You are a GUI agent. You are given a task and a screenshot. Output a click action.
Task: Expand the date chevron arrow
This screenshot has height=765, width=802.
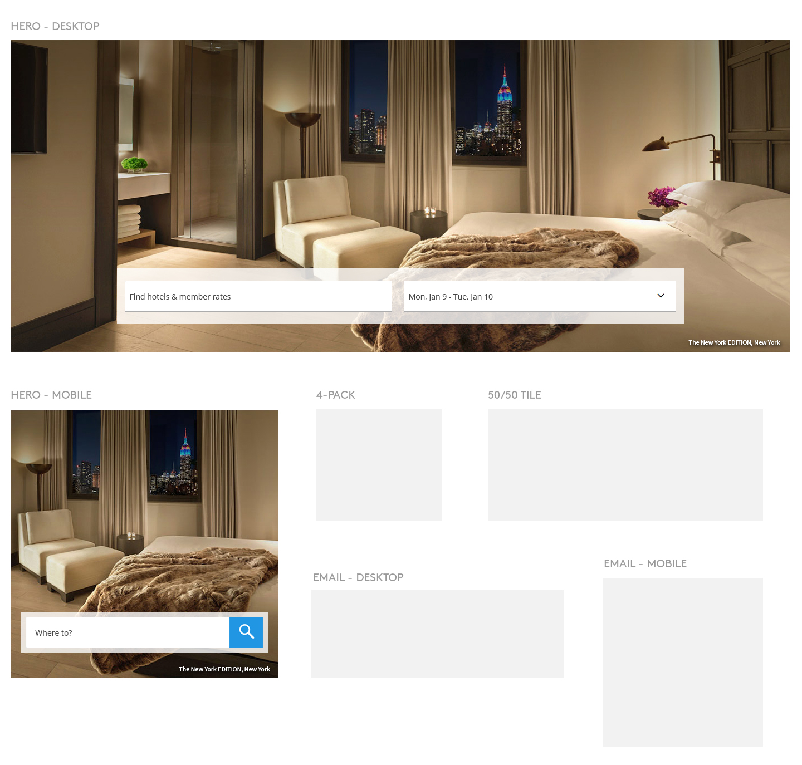(x=661, y=296)
